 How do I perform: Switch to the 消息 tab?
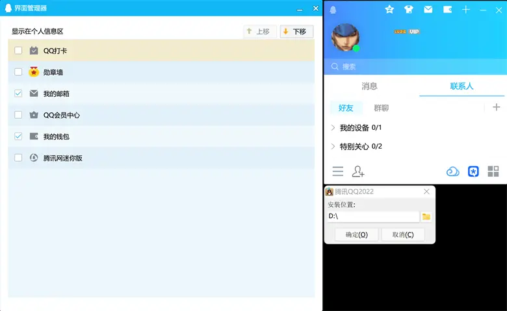tap(369, 86)
